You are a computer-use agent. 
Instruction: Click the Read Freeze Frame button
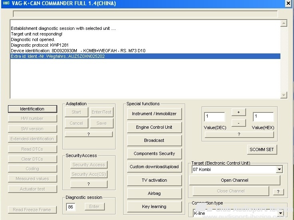[32, 210]
